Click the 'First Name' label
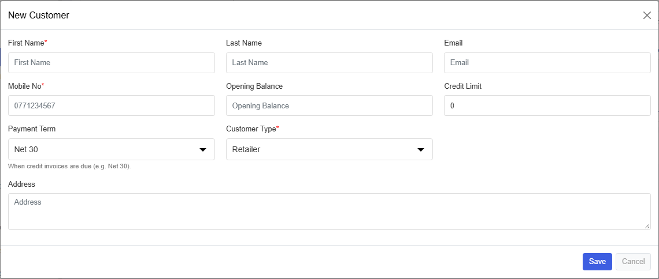The height and width of the screenshot is (279, 659). [x=26, y=43]
